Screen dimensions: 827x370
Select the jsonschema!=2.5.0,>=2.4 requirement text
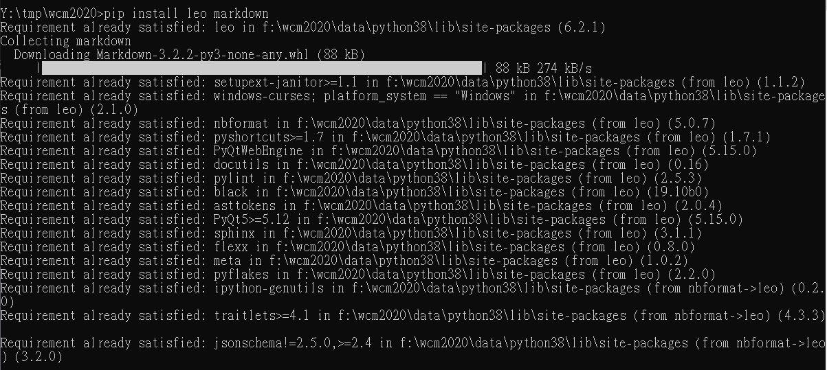pyautogui.click(x=292, y=343)
